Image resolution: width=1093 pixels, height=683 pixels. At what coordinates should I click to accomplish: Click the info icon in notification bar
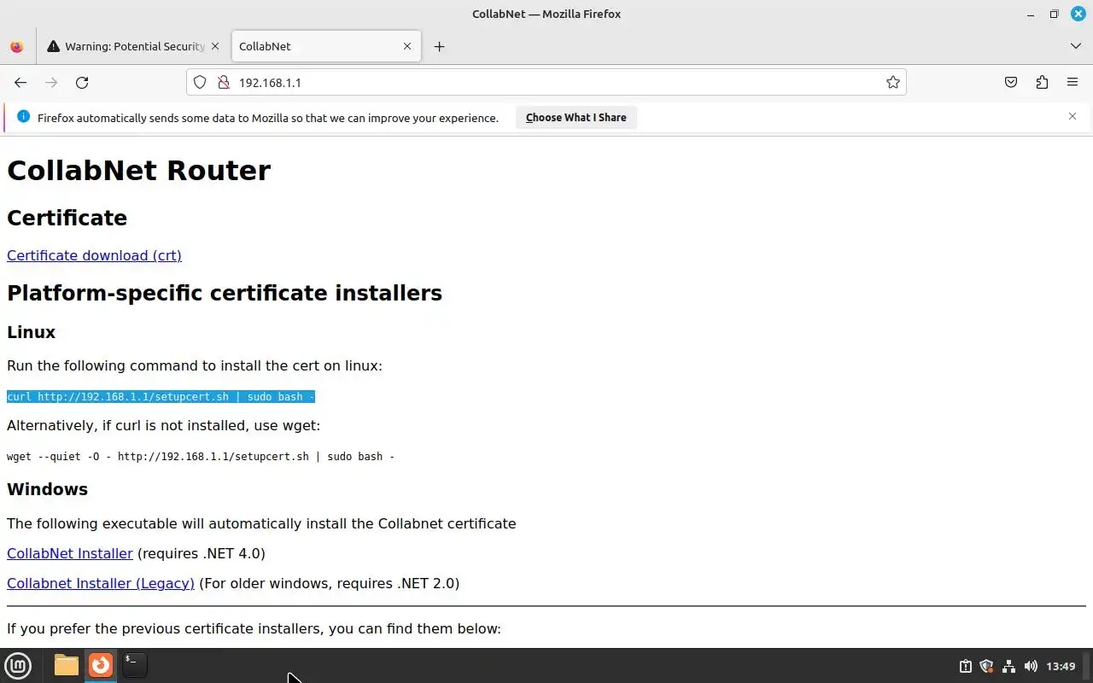pyautogui.click(x=23, y=116)
